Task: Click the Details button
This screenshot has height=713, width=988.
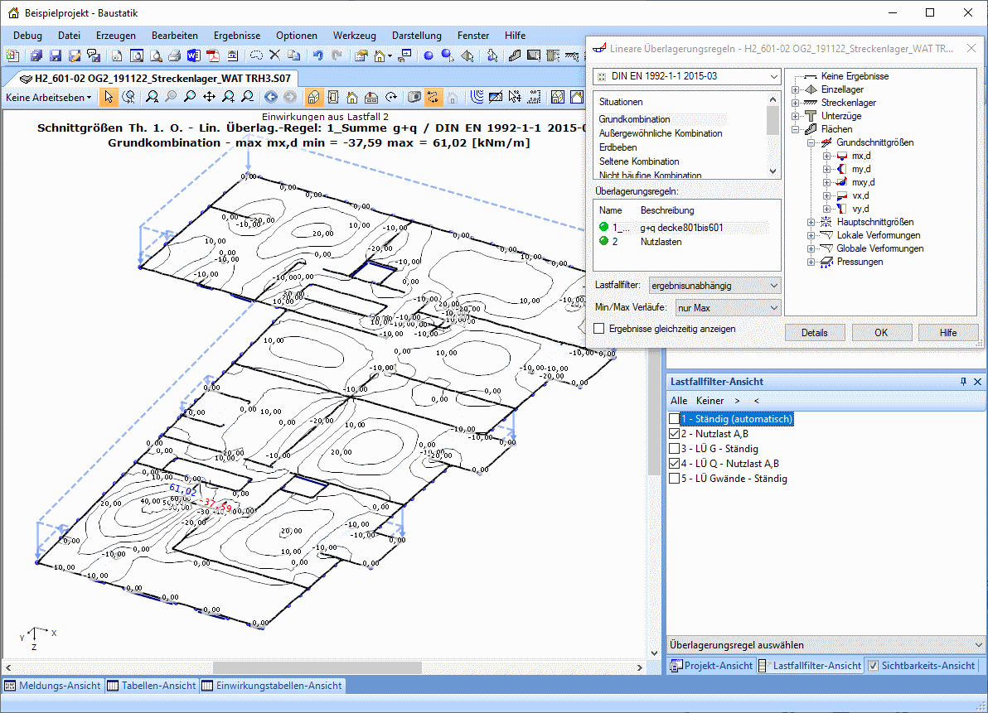Action: [815, 333]
